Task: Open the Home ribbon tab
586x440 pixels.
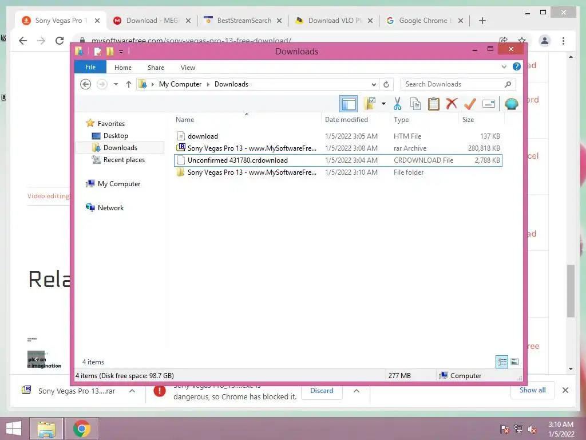Action: [123, 68]
